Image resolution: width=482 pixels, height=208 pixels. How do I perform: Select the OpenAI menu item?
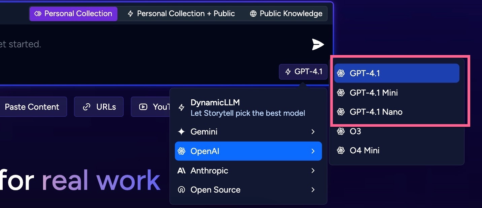coord(248,151)
